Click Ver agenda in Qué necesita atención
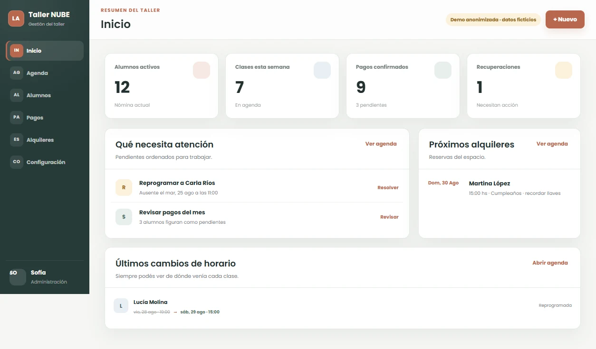Image resolution: width=596 pixels, height=349 pixels. (x=381, y=144)
